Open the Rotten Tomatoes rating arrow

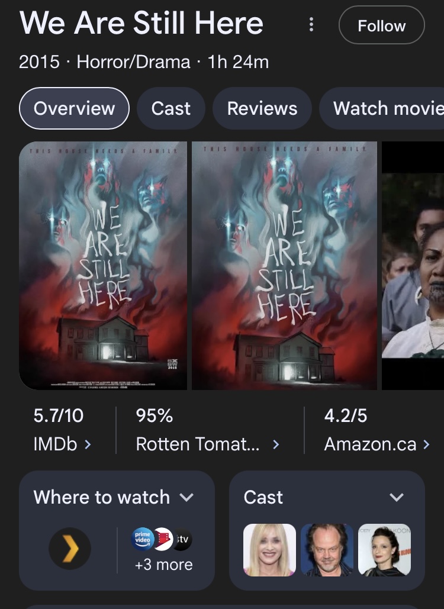click(x=276, y=444)
